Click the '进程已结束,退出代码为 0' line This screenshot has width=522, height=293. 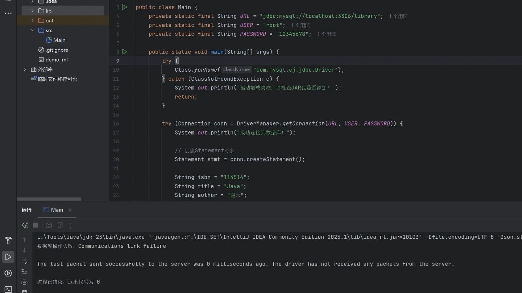[x=68, y=282]
